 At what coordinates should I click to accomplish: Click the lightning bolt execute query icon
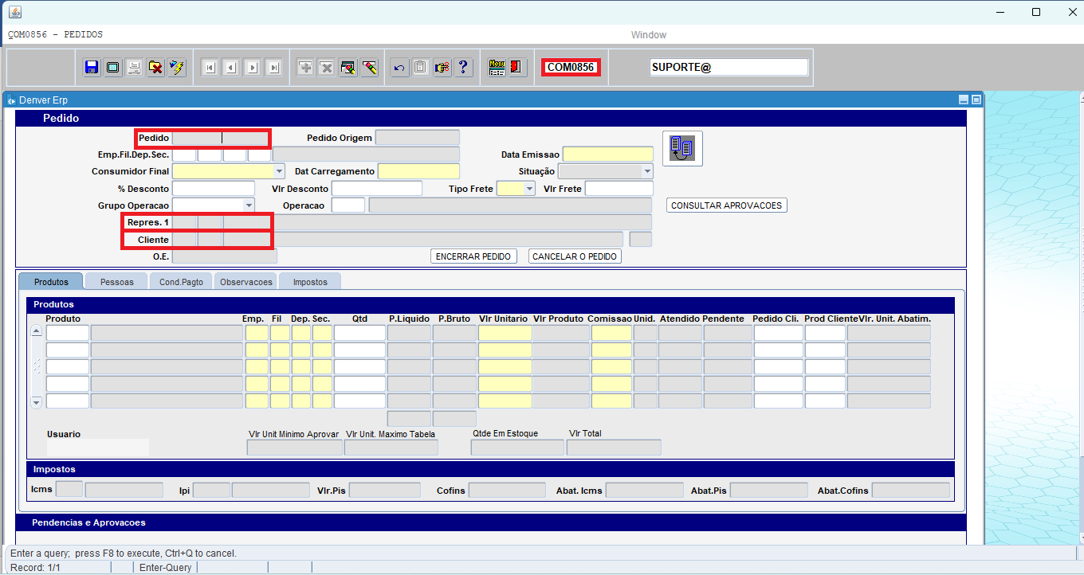177,68
